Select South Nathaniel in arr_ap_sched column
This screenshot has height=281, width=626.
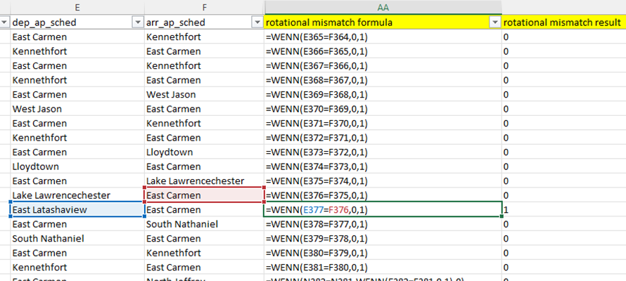[204, 224]
